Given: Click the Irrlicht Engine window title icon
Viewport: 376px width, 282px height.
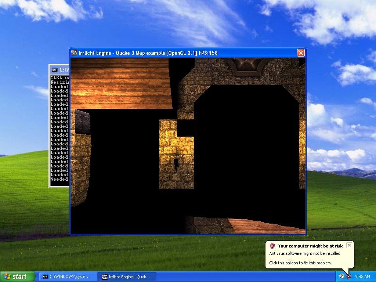Looking at the screenshot, I should pos(74,53).
